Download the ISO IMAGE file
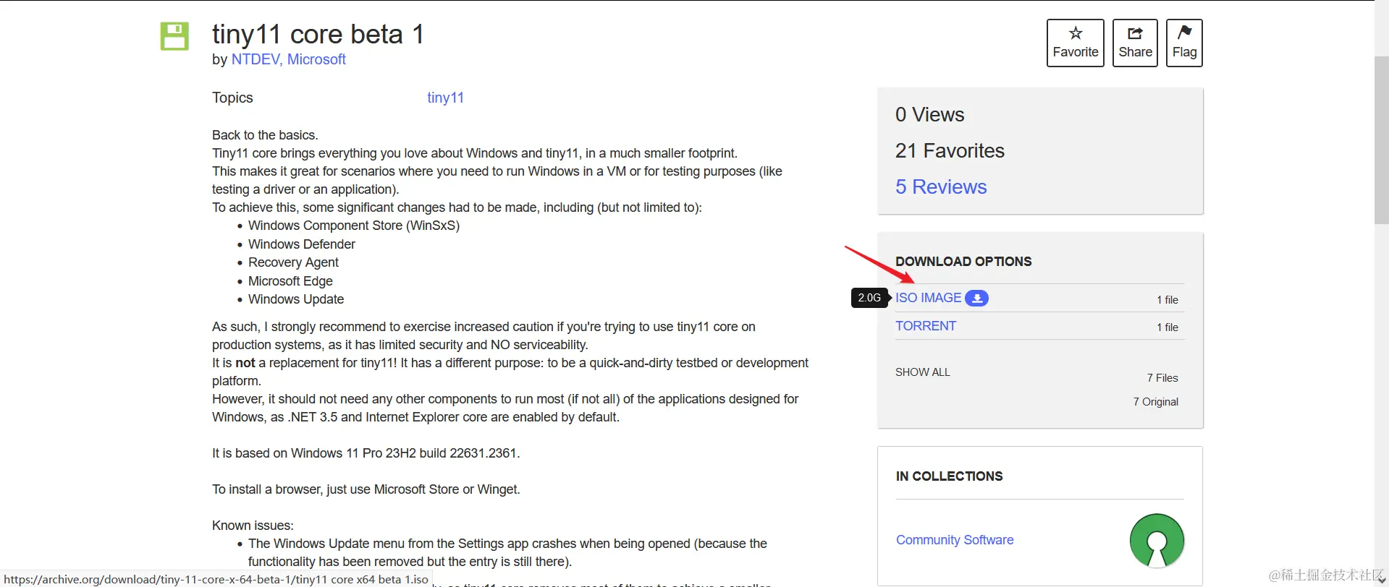Image resolution: width=1389 pixels, height=587 pixels. tap(928, 298)
